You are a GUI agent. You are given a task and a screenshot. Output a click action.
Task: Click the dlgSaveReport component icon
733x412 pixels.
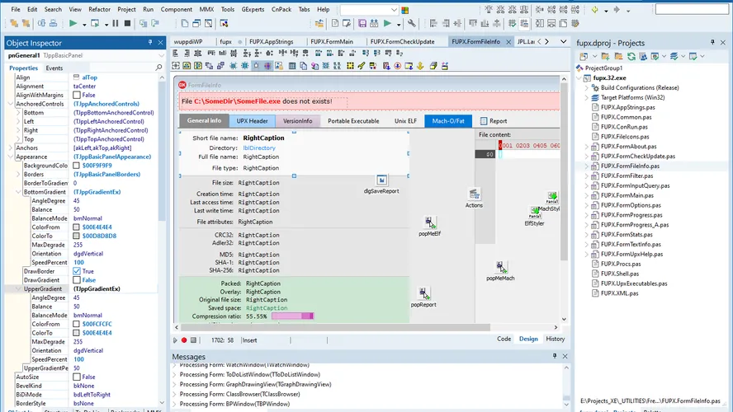382,180
